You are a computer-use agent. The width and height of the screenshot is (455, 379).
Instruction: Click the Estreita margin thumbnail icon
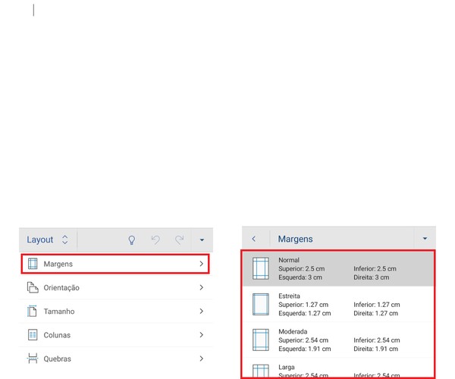261,304
